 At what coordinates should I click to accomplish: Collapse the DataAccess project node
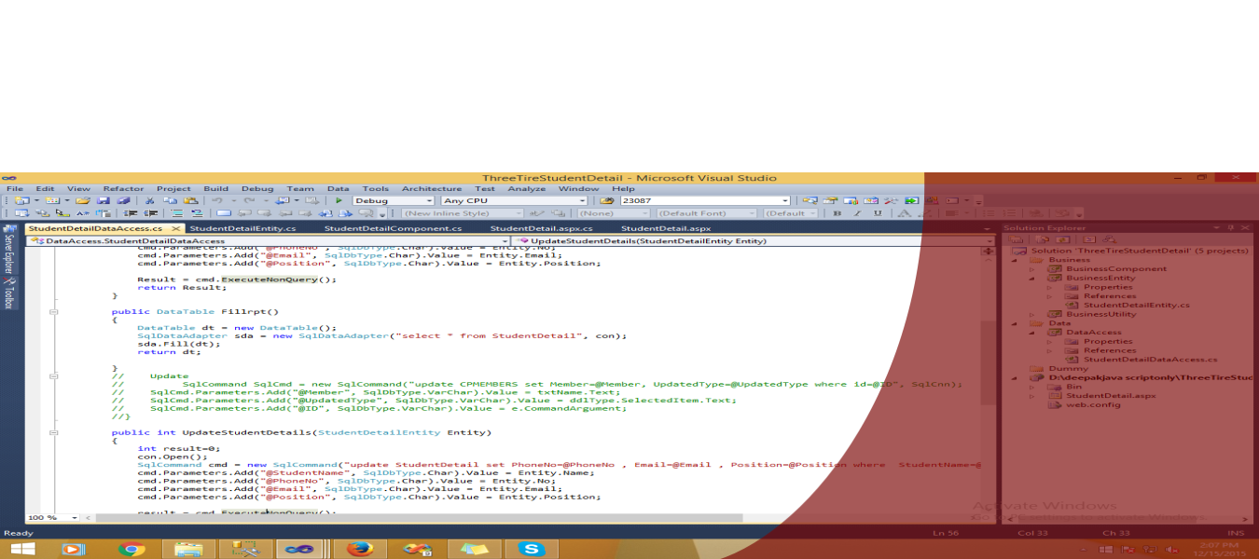(1031, 332)
